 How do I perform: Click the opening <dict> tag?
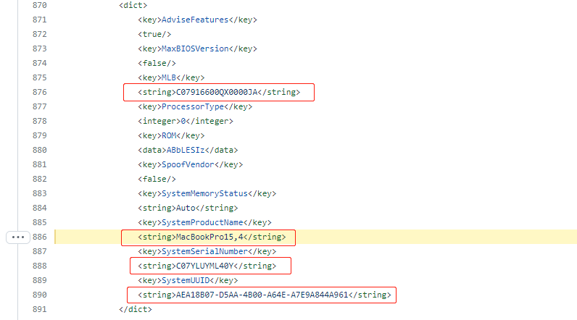click(133, 5)
